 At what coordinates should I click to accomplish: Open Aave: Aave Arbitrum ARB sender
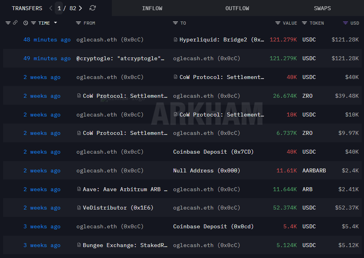coord(125,189)
